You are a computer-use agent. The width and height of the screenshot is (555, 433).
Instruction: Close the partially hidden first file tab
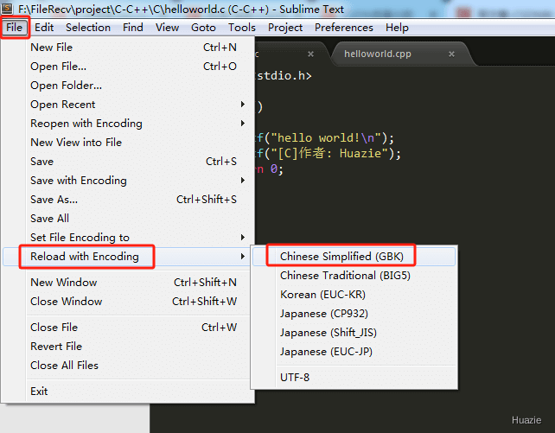point(310,54)
